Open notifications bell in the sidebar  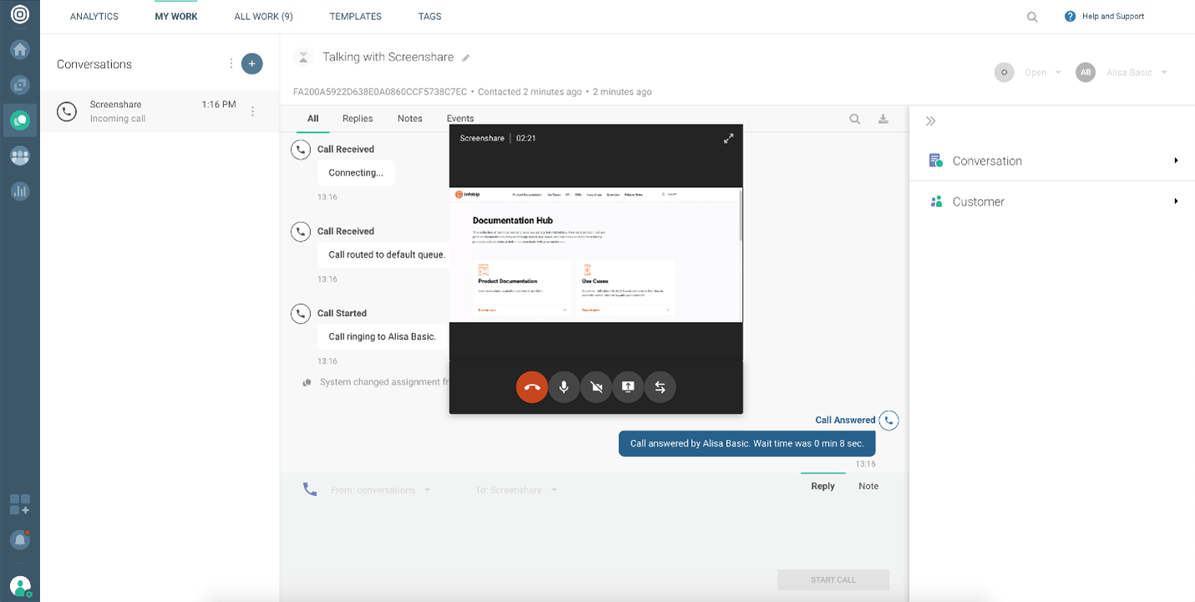pos(20,540)
